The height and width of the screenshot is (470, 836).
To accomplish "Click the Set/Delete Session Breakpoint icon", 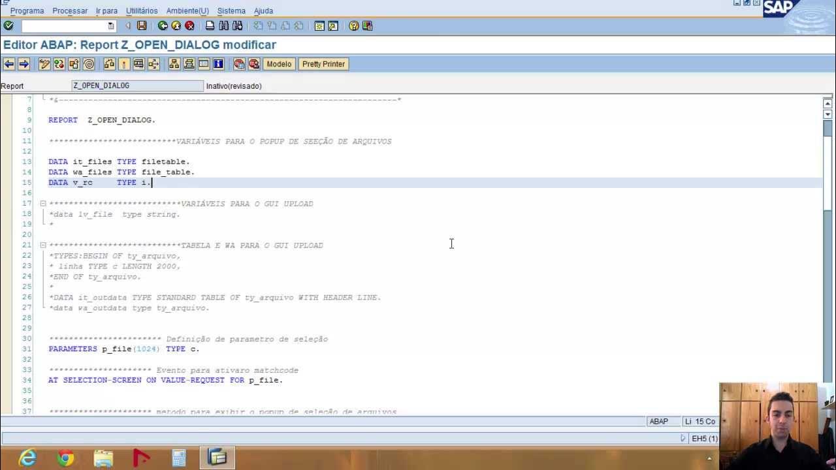I will [x=239, y=64].
